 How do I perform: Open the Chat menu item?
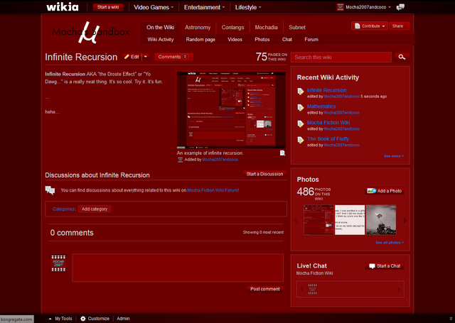point(287,39)
